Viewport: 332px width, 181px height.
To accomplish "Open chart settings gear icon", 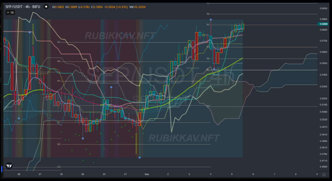I will click(324, 174).
